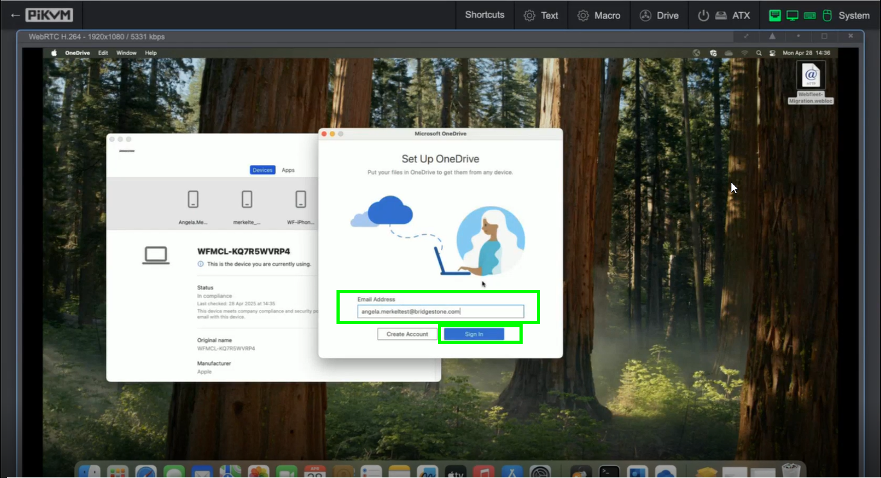
Task: Close the WebRTC stream window
Action: click(x=850, y=37)
